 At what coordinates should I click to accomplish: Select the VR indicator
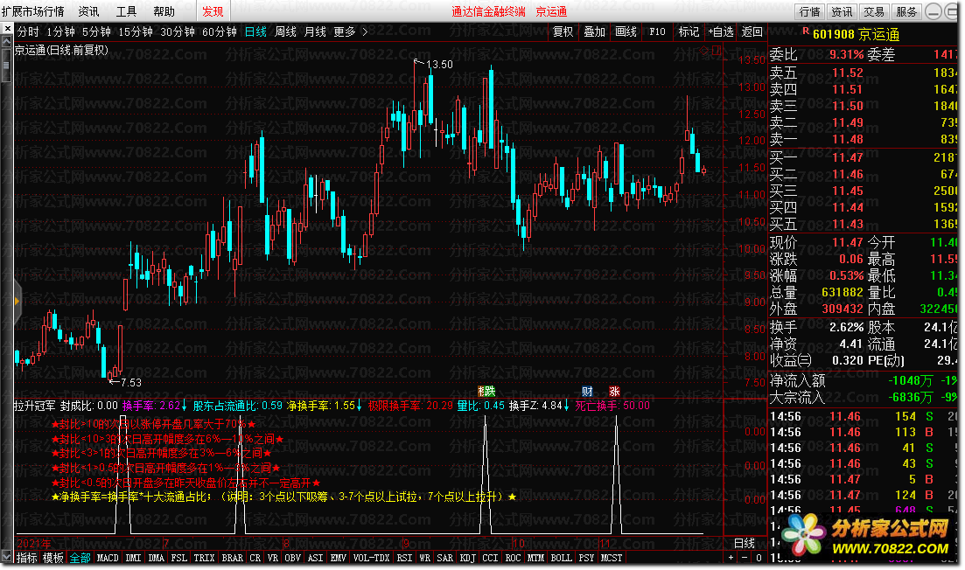coord(273,558)
